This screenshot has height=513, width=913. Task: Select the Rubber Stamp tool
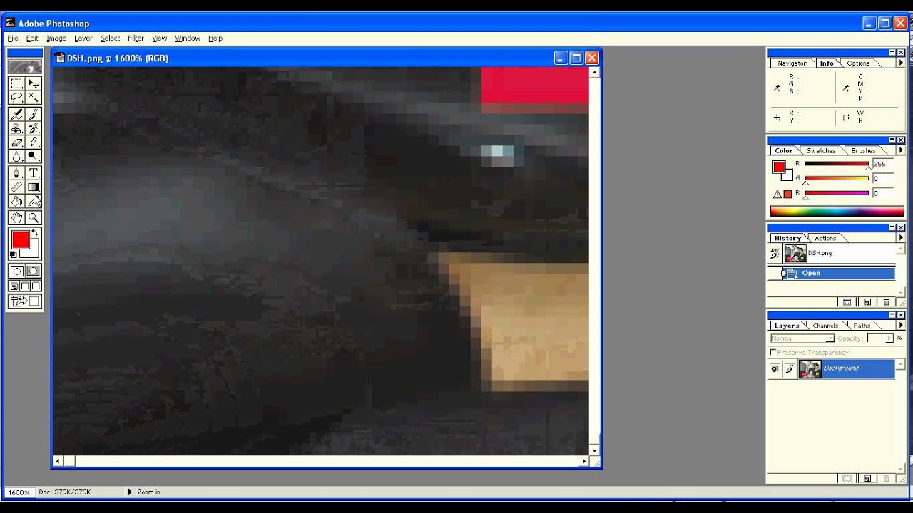16,128
